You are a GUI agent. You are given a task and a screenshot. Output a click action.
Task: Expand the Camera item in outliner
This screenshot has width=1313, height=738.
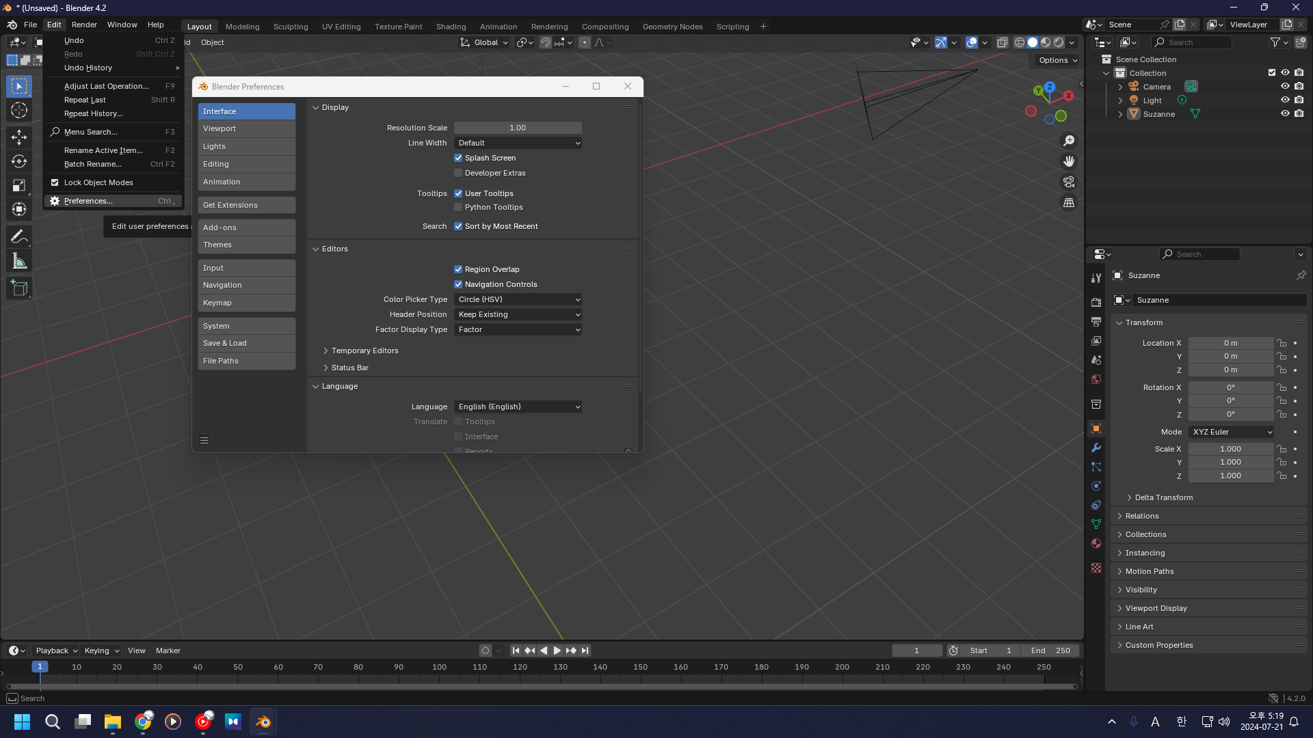1120,87
